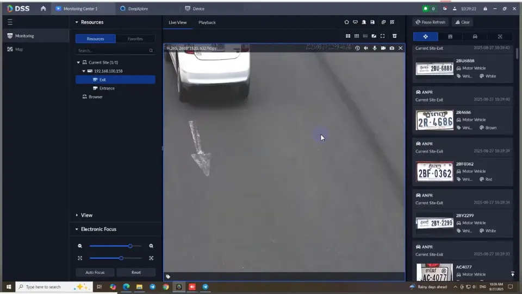The height and width of the screenshot is (294, 522).
Task: Zoom in with magnifier plus icon
Action: tap(151, 246)
